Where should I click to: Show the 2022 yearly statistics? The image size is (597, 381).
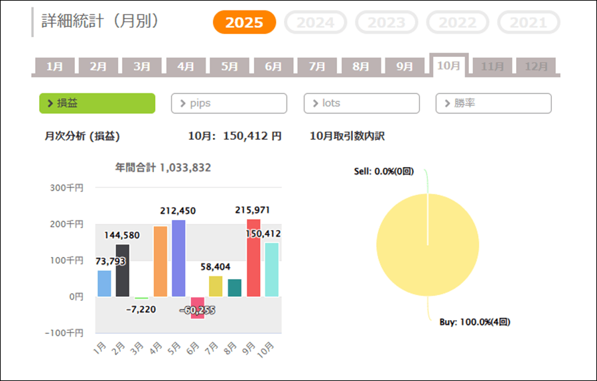457,23
